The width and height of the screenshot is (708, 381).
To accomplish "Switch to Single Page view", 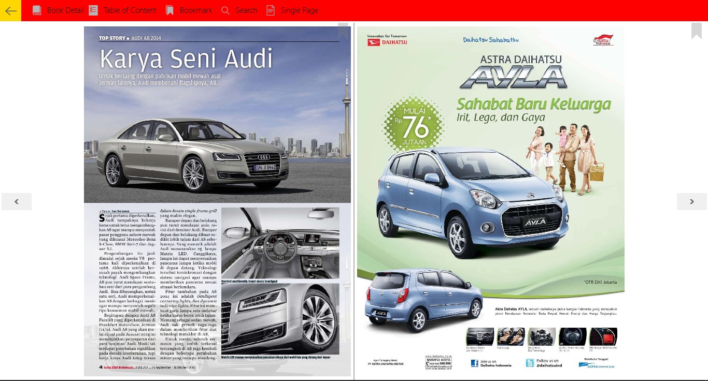I will tap(300, 10).
